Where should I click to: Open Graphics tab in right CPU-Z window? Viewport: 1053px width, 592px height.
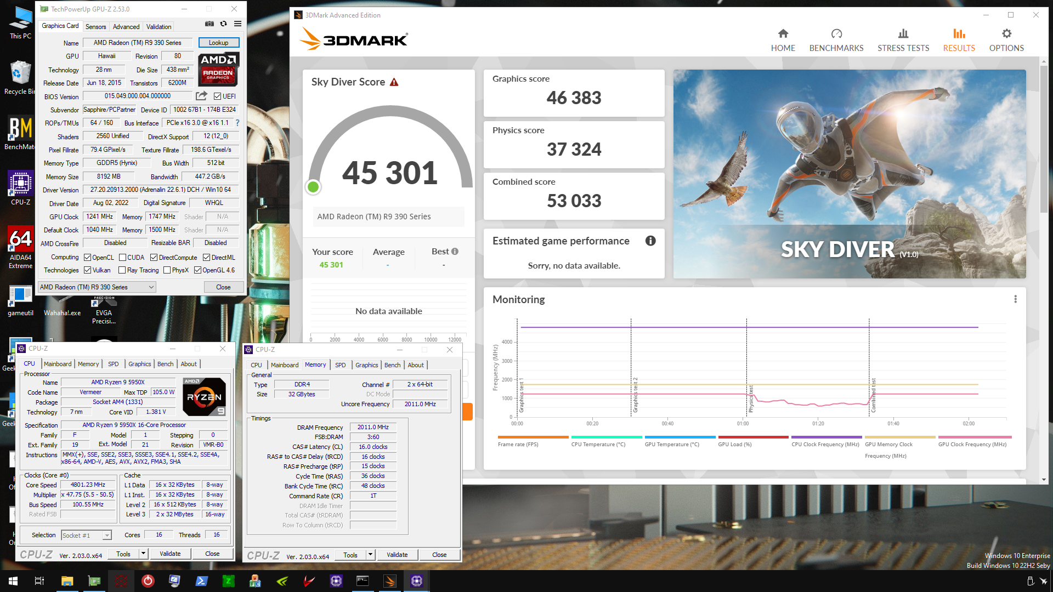[366, 365]
